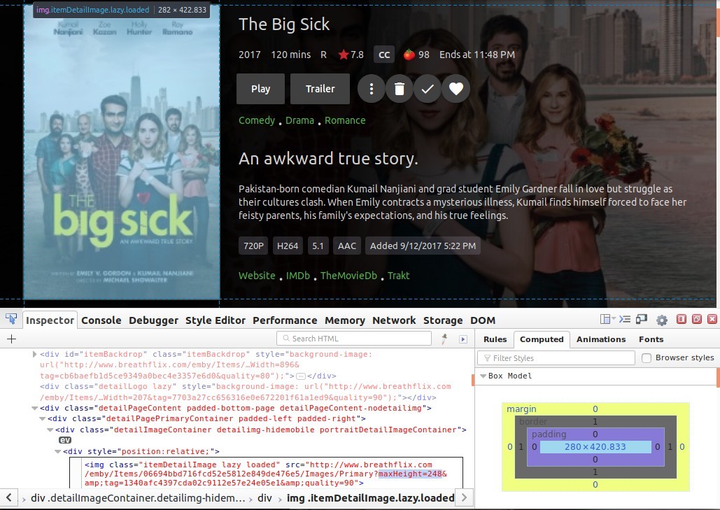The height and width of the screenshot is (510, 720).
Task: Collapse the position:relative div node
Action: 58,451
